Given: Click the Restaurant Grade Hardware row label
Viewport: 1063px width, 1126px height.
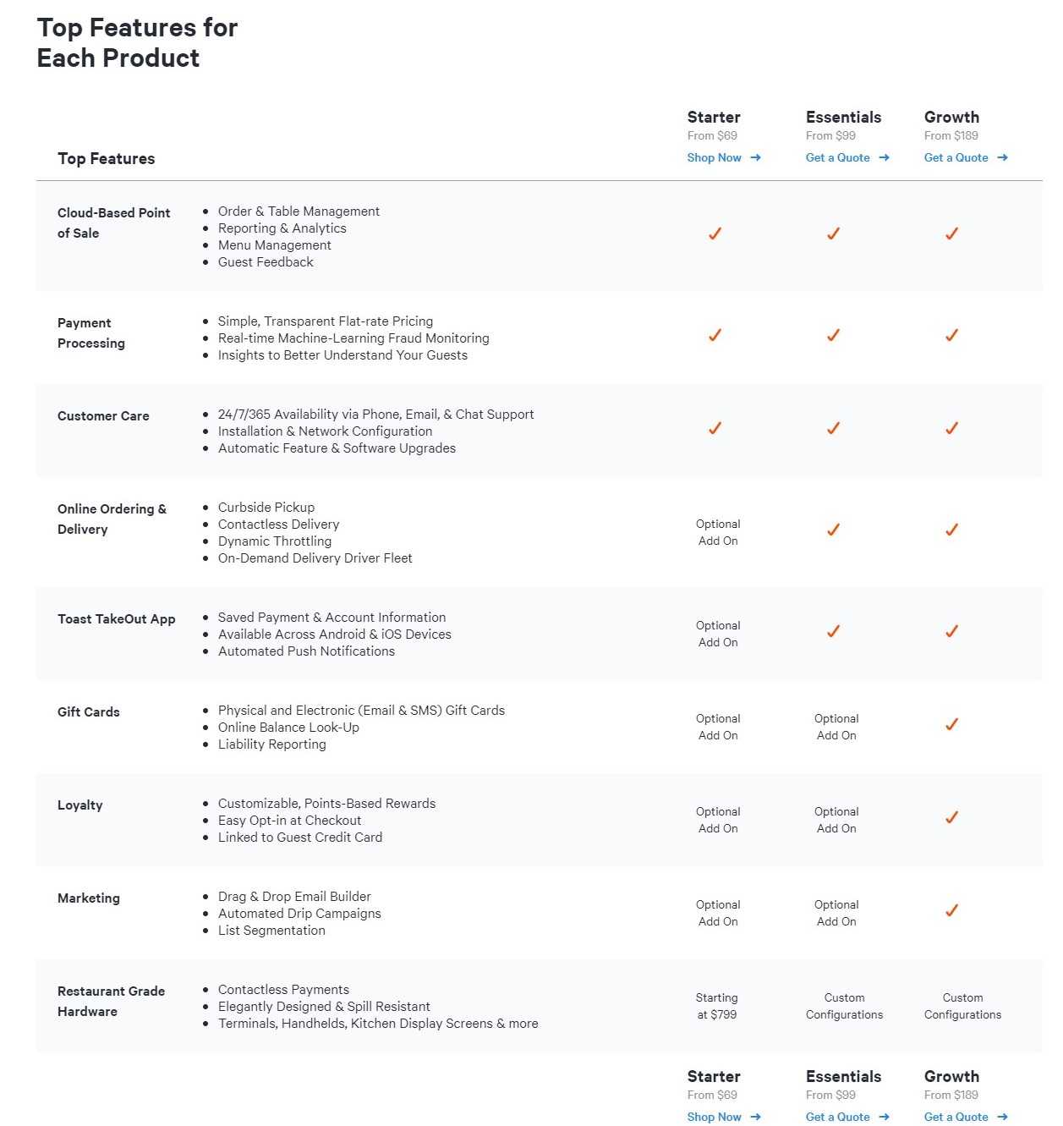Looking at the screenshot, I should [x=111, y=1001].
